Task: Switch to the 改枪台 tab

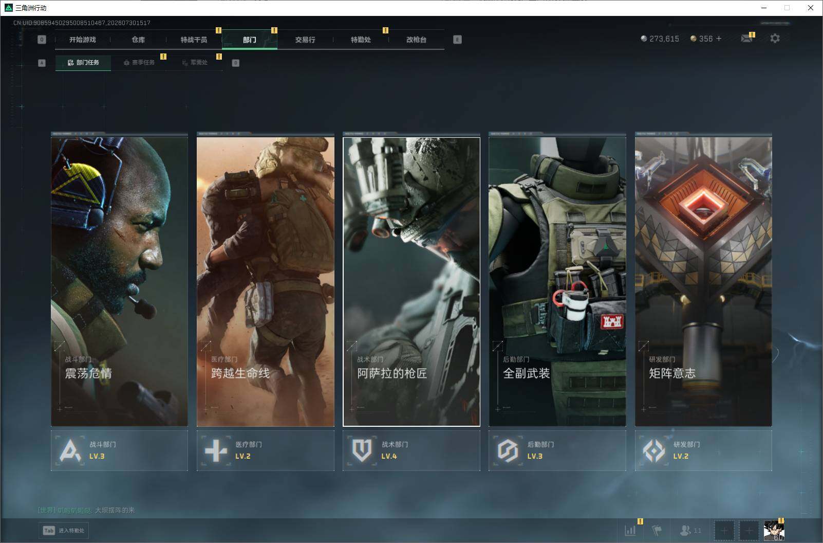Action: coord(416,40)
